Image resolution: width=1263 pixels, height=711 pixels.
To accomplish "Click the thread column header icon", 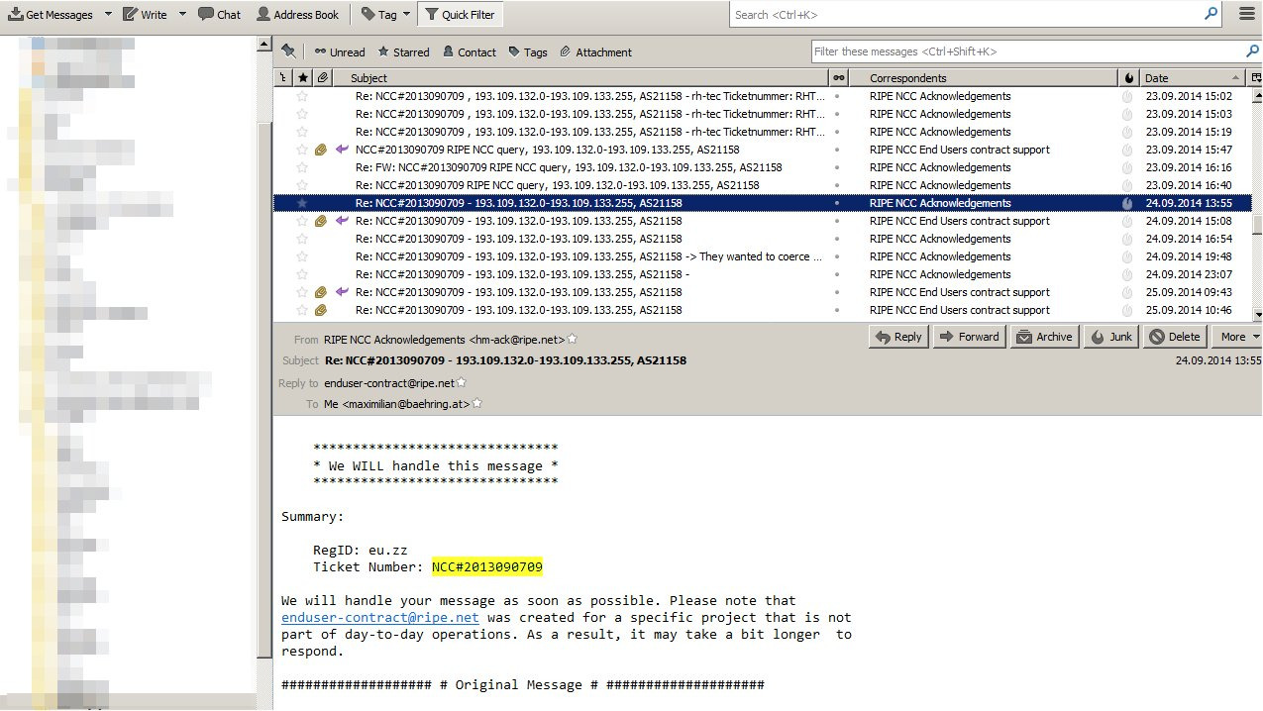I will 283,77.
